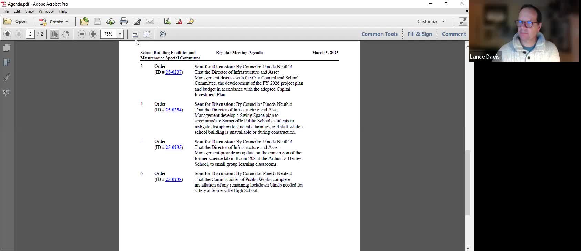Image resolution: width=581 pixels, height=251 pixels.
Task: Click the Adobe Acrobat title bar icon
Action: (x=3, y=4)
